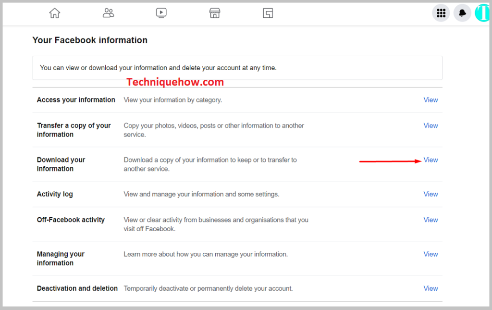Select 'Transfer a copy of your information' label
Screen dimensions: 492x310
click(74, 130)
